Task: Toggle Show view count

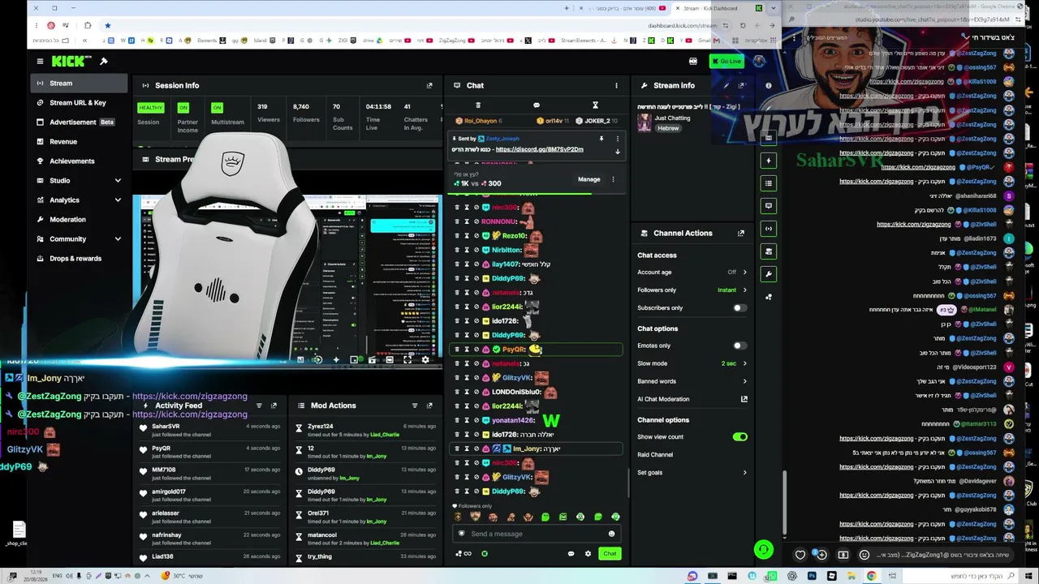Action: (x=739, y=437)
